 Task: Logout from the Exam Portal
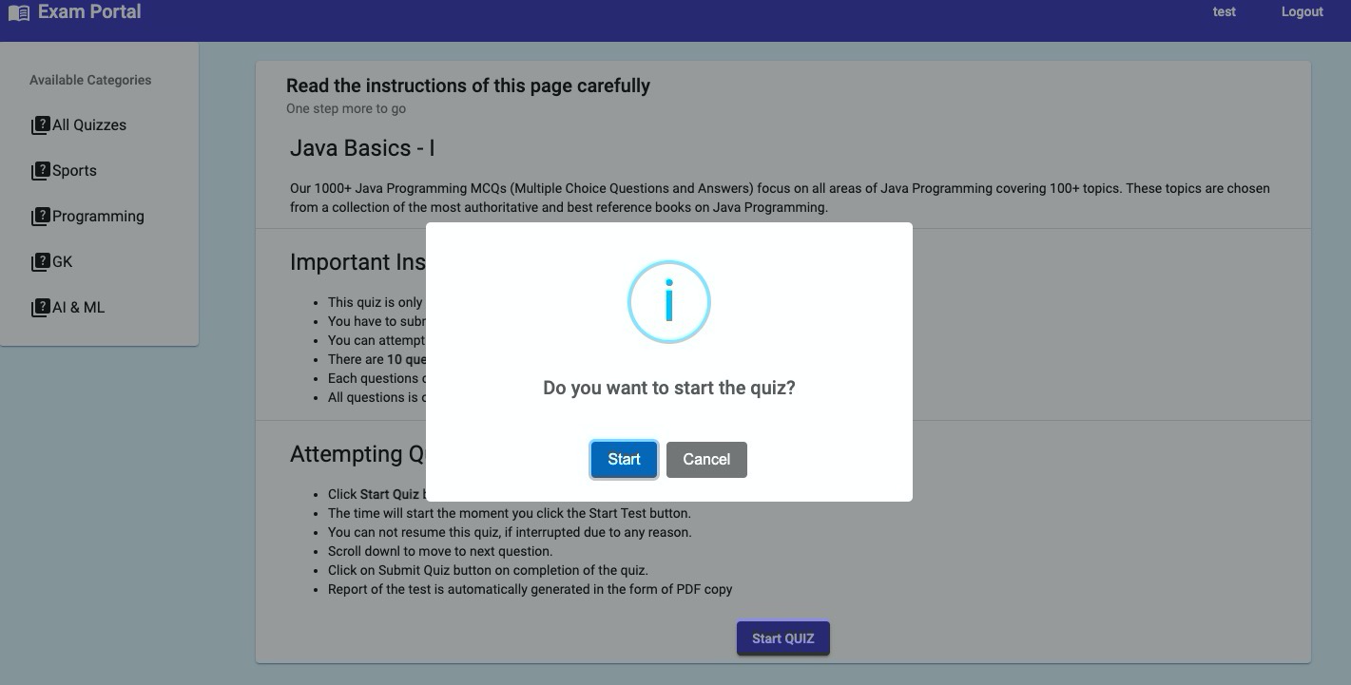[1302, 11]
